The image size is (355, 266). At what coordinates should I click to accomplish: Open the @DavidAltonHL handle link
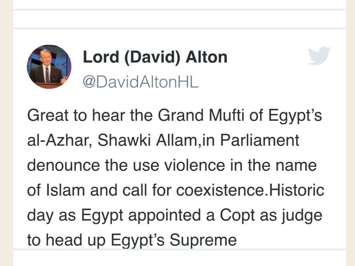140,82
